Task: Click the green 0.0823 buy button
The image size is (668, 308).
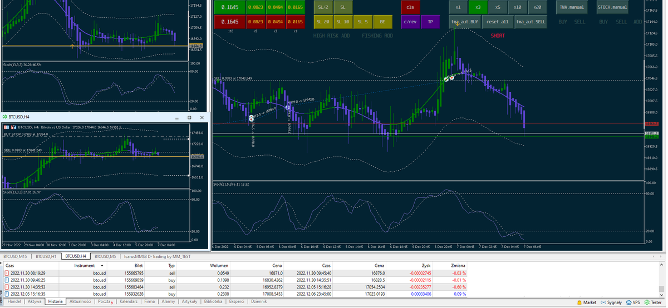Action: pos(256,7)
